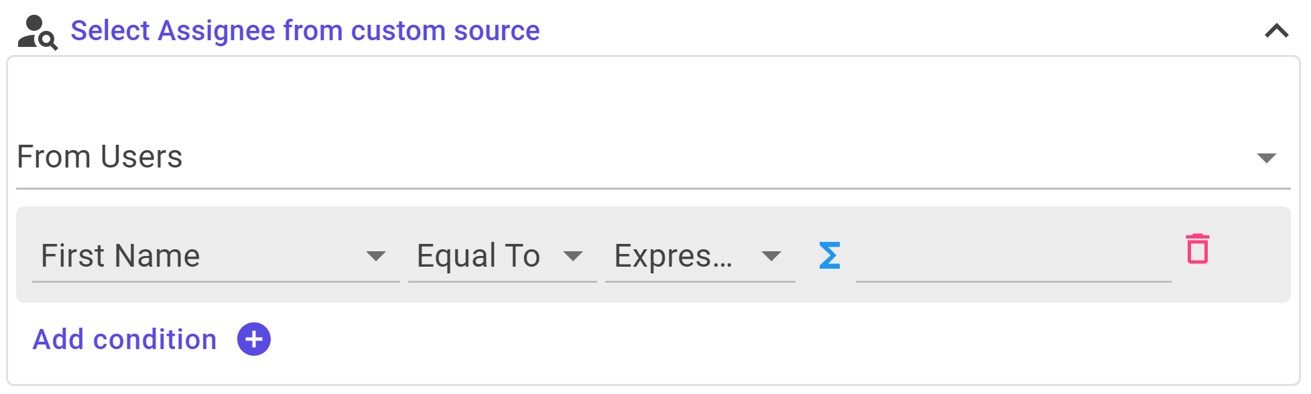
Task: Click the Equal To label text
Action: tap(478, 256)
